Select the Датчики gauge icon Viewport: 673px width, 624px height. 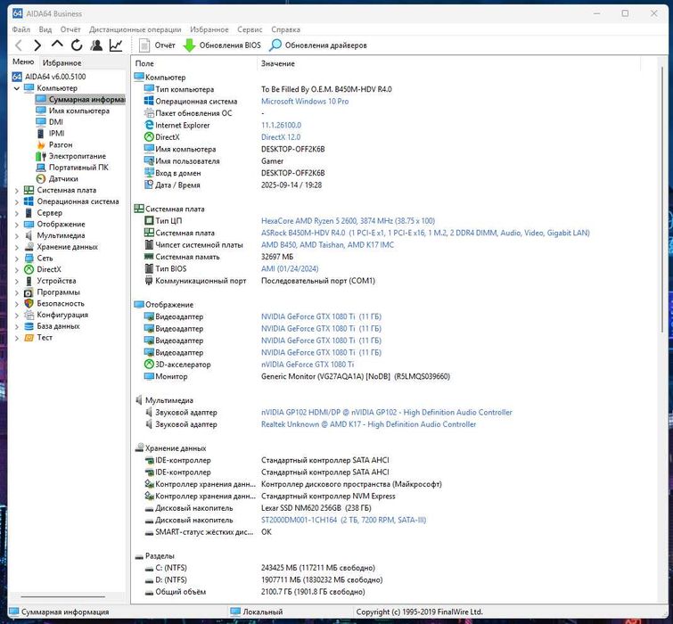[41, 178]
